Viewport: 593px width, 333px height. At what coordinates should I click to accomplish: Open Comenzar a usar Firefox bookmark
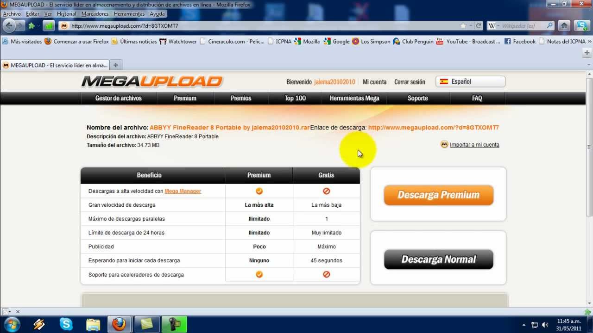76,41
